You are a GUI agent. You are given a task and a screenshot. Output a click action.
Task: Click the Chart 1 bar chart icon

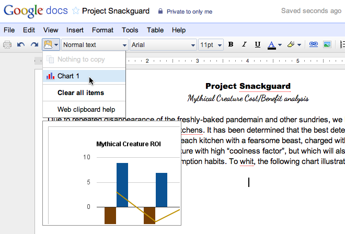(x=50, y=76)
